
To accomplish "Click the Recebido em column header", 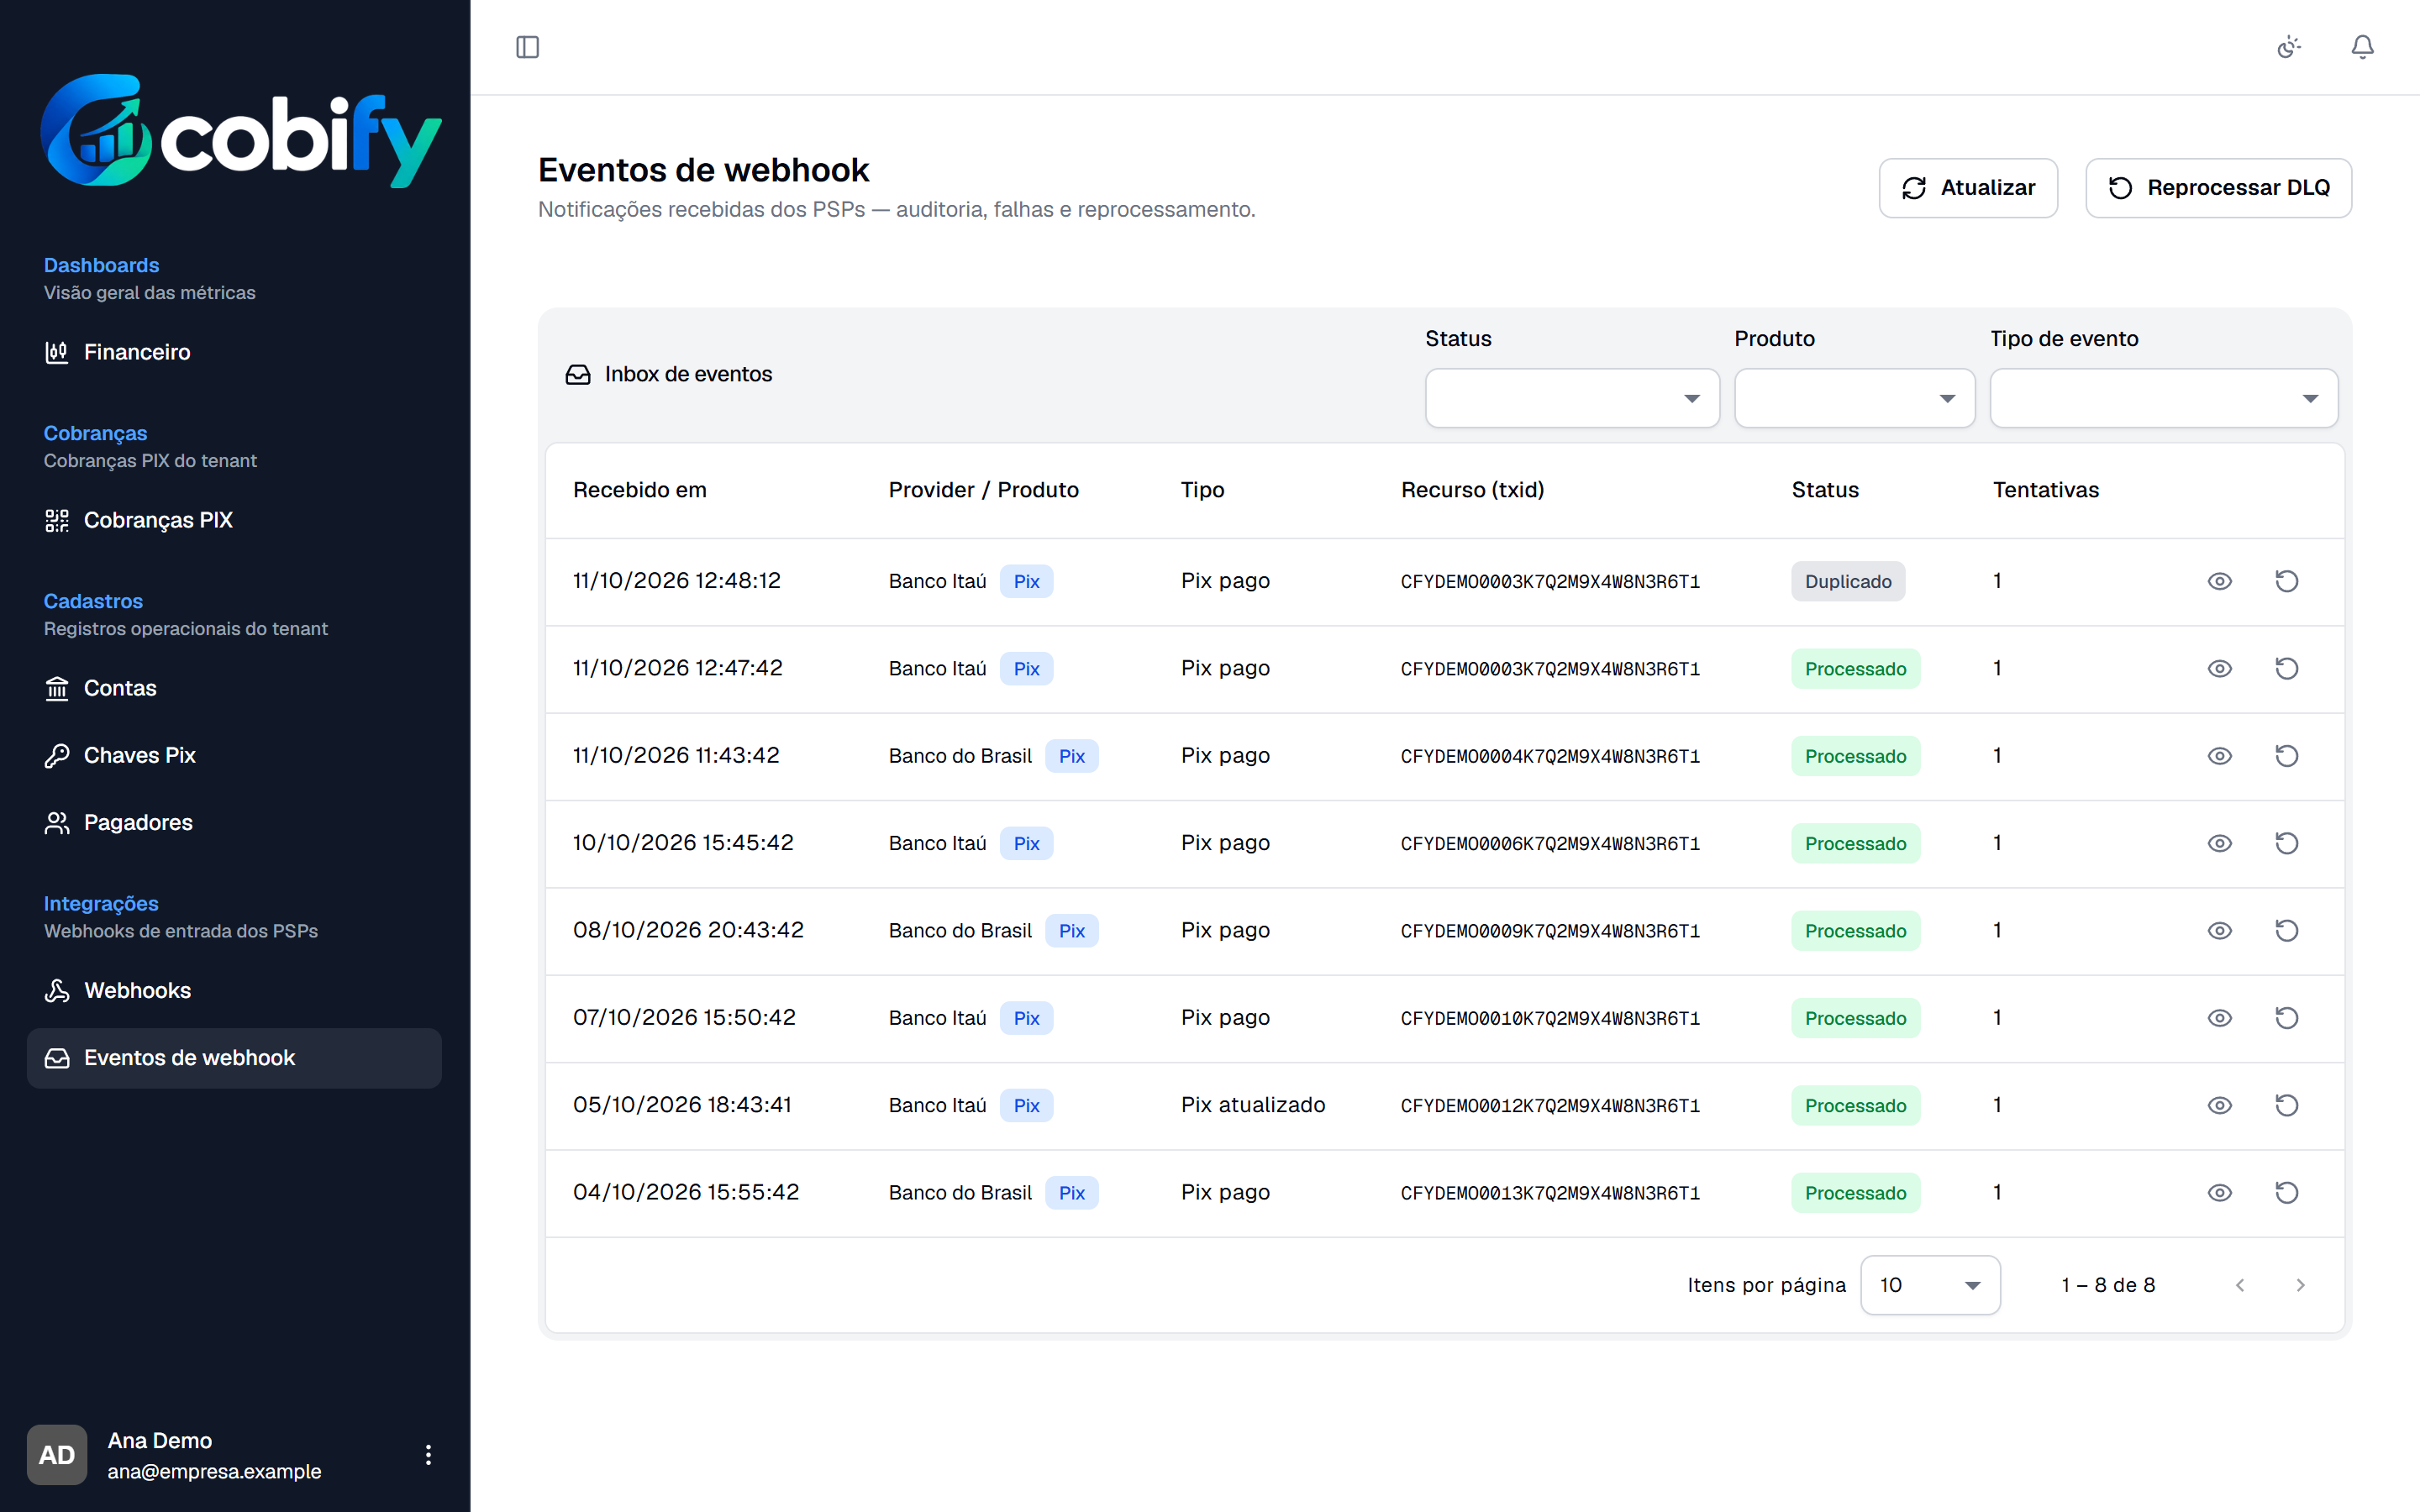I will pos(640,490).
